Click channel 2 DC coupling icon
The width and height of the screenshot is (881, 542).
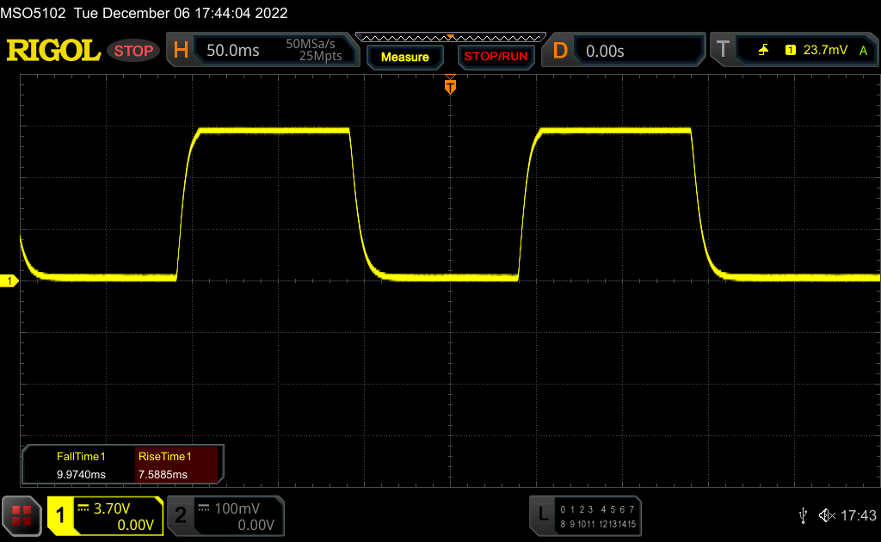click(x=204, y=508)
